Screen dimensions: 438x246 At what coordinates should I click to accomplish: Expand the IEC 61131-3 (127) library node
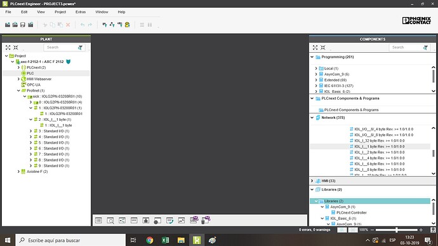tap(316, 86)
